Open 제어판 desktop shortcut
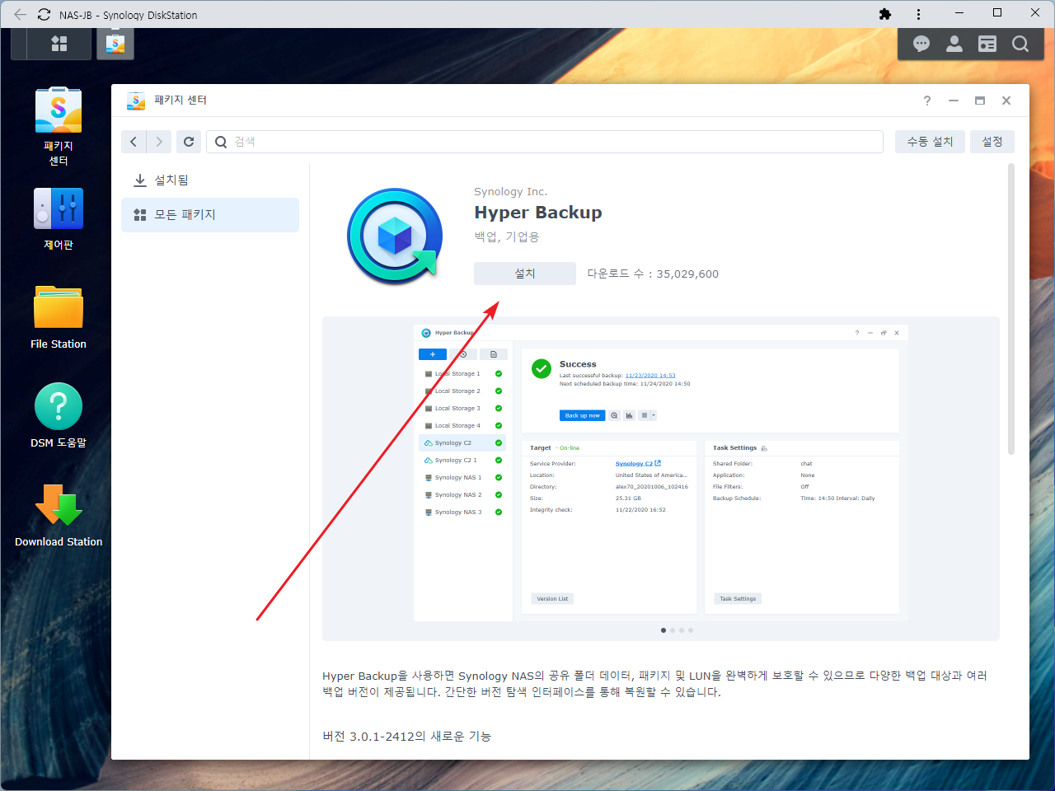This screenshot has width=1055, height=791. pyautogui.click(x=59, y=219)
